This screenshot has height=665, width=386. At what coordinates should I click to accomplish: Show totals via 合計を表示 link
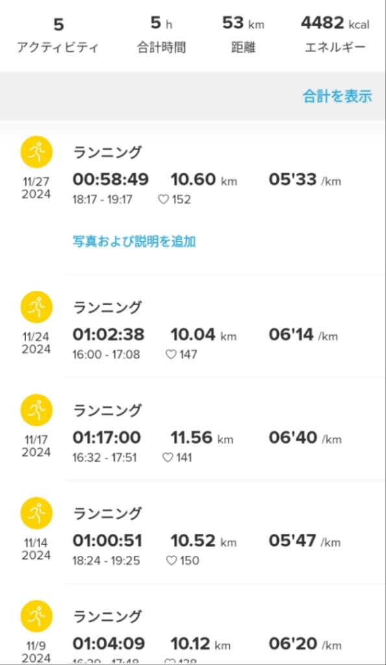point(337,96)
